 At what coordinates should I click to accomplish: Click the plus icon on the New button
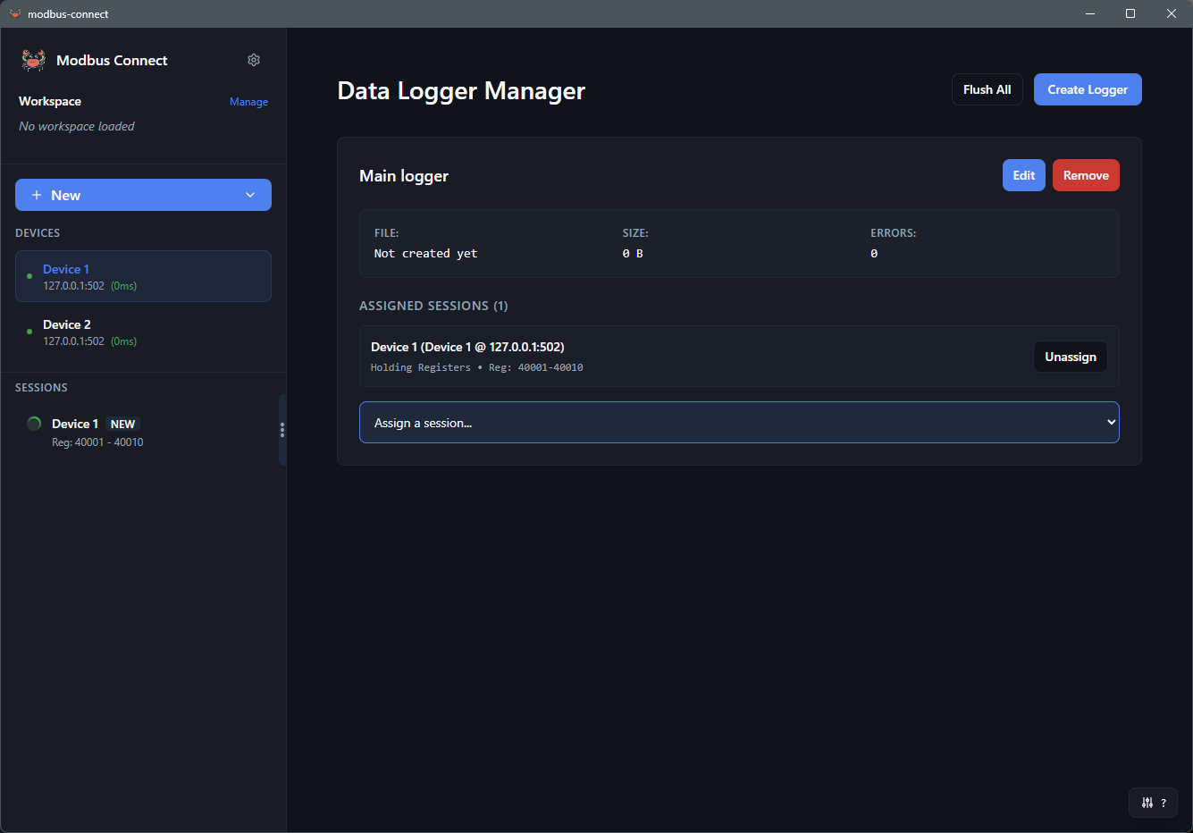(x=37, y=194)
